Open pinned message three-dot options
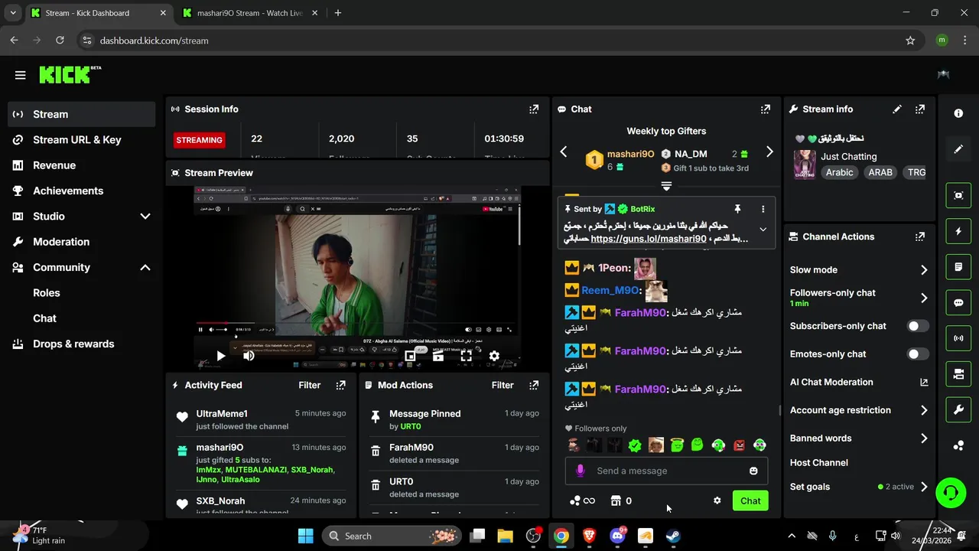979x551 pixels. click(x=763, y=209)
